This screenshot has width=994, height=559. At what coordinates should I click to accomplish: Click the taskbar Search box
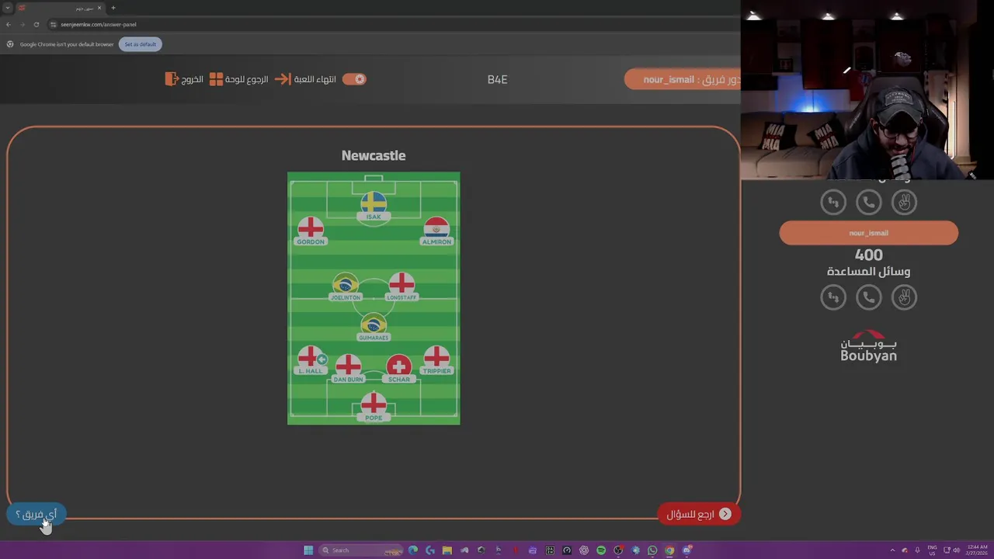[360, 550]
